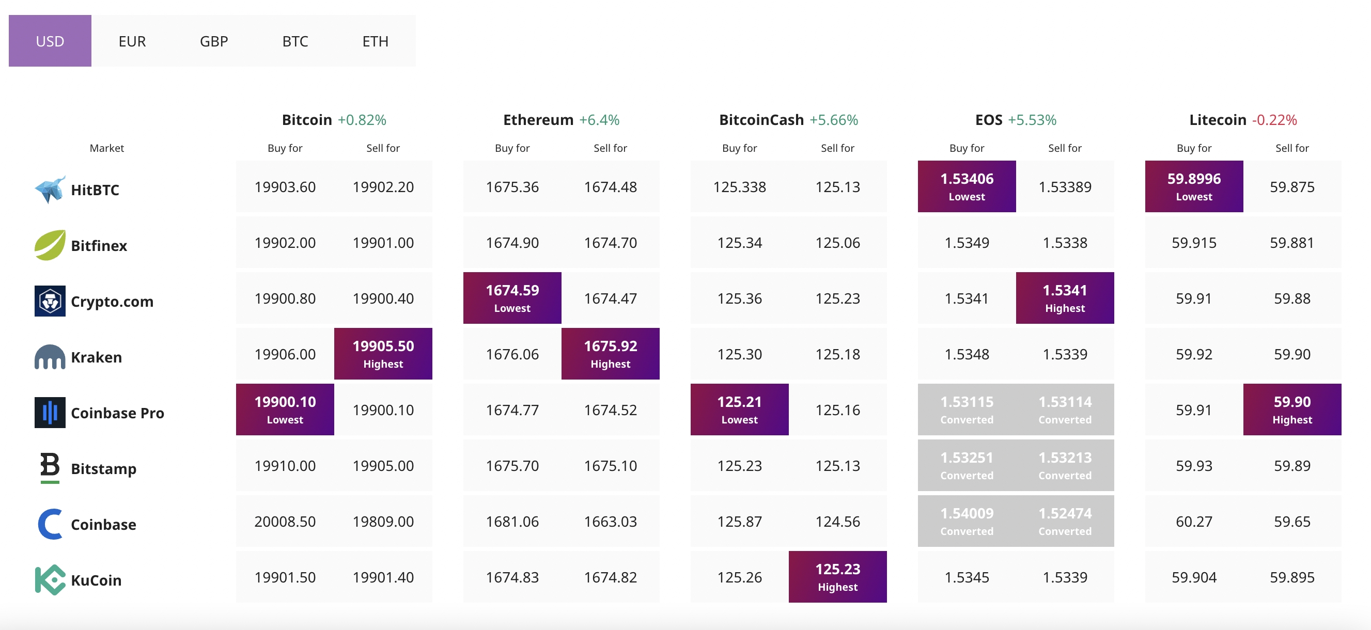Click the HitBTC exchange logo icon
1371x630 pixels.
(x=50, y=190)
